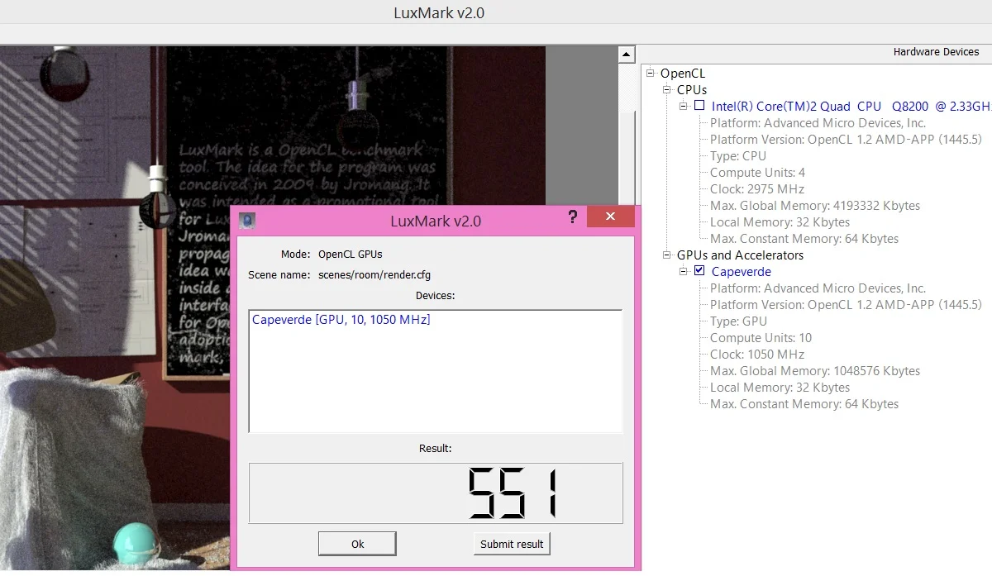Viewport: 992px width, 576px height.
Task: Select the 'CPUs' tree label
Action: click(692, 90)
